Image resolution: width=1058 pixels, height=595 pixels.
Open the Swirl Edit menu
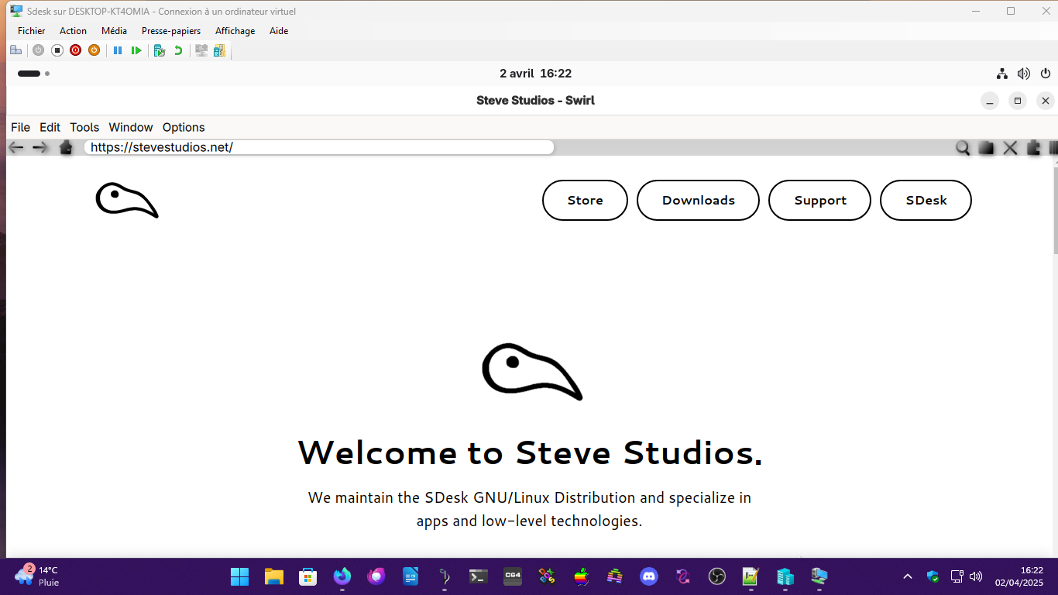pos(50,127)
